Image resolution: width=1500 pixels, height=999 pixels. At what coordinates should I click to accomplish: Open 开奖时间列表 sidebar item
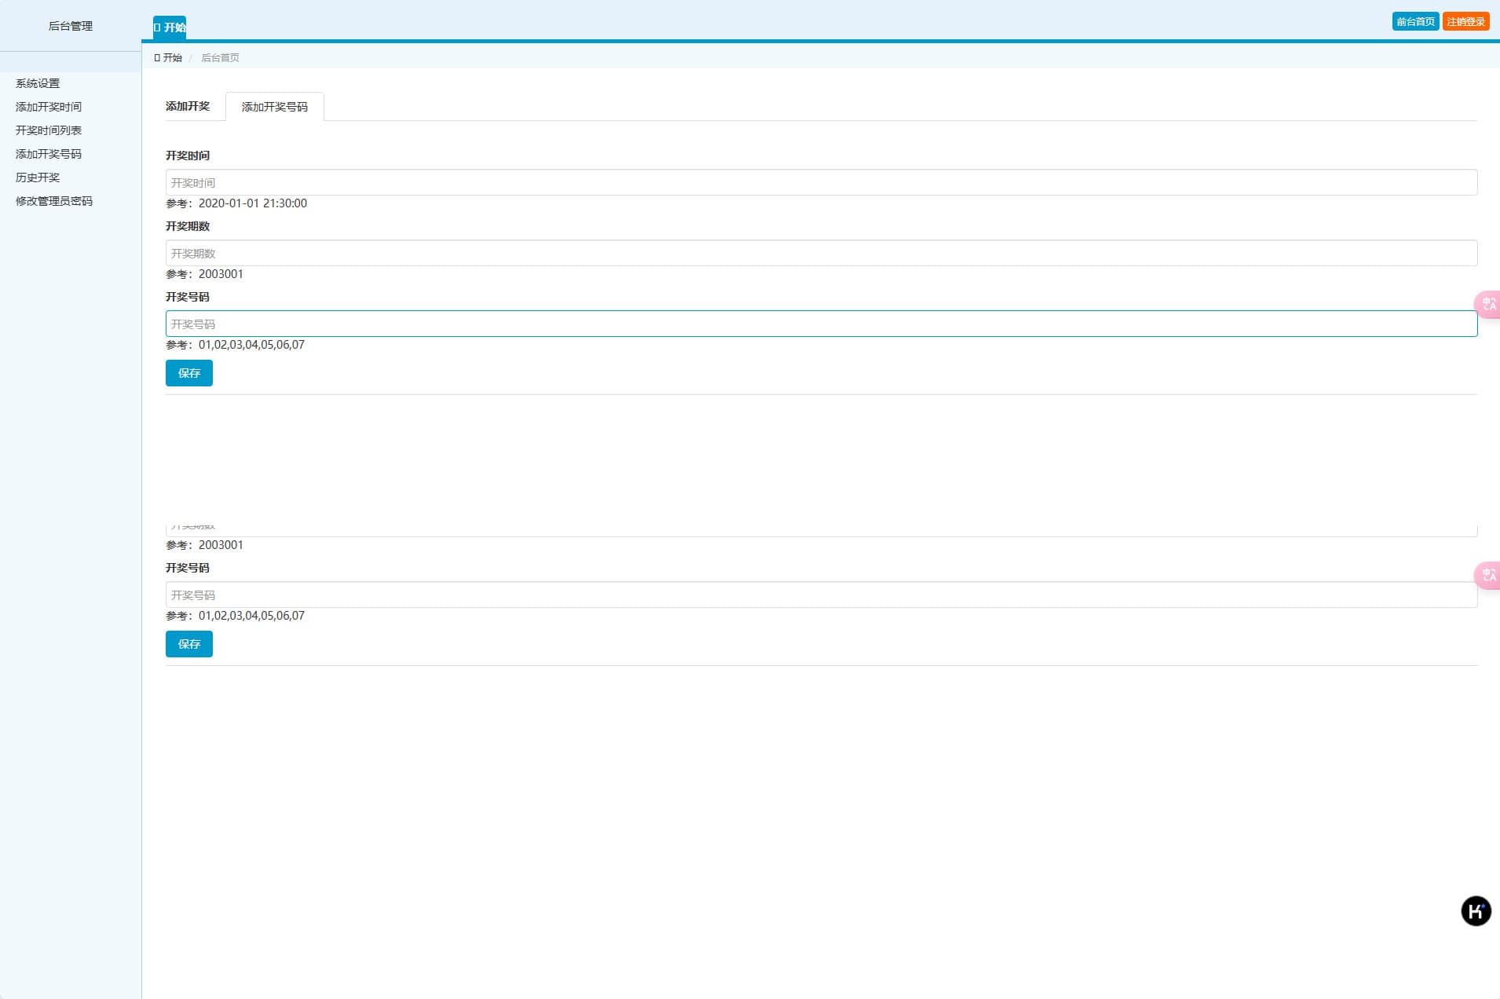coord(49,130)
